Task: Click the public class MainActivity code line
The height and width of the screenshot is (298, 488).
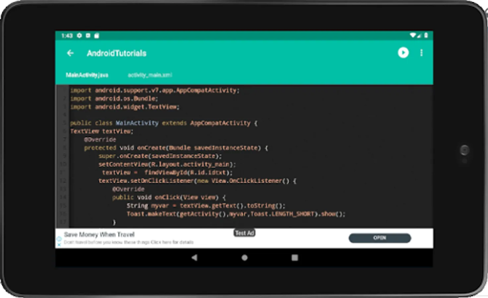Action: click(x=163, y=123)
